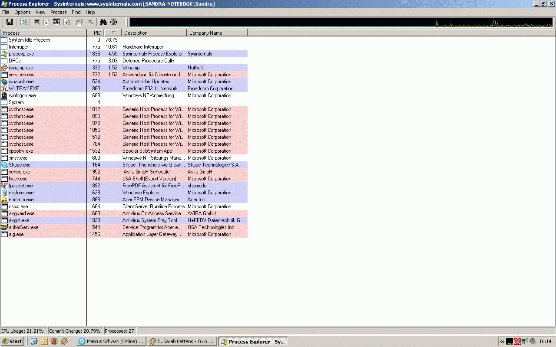Open the File menu
This screenshot has width=556, height=347.
pyautogui.click(x=6, y=12)
